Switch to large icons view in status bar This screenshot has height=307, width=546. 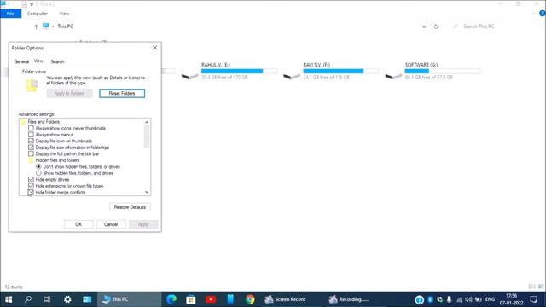541,287
